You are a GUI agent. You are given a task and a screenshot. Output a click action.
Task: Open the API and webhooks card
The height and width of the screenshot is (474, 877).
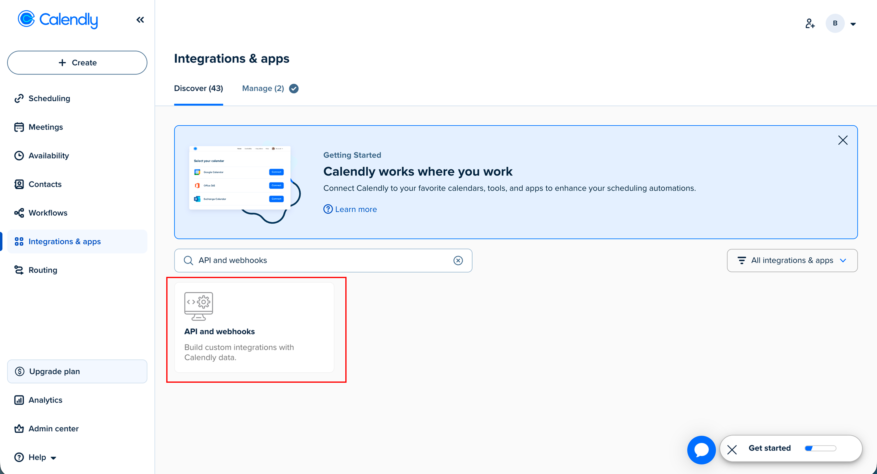point(254,327)
